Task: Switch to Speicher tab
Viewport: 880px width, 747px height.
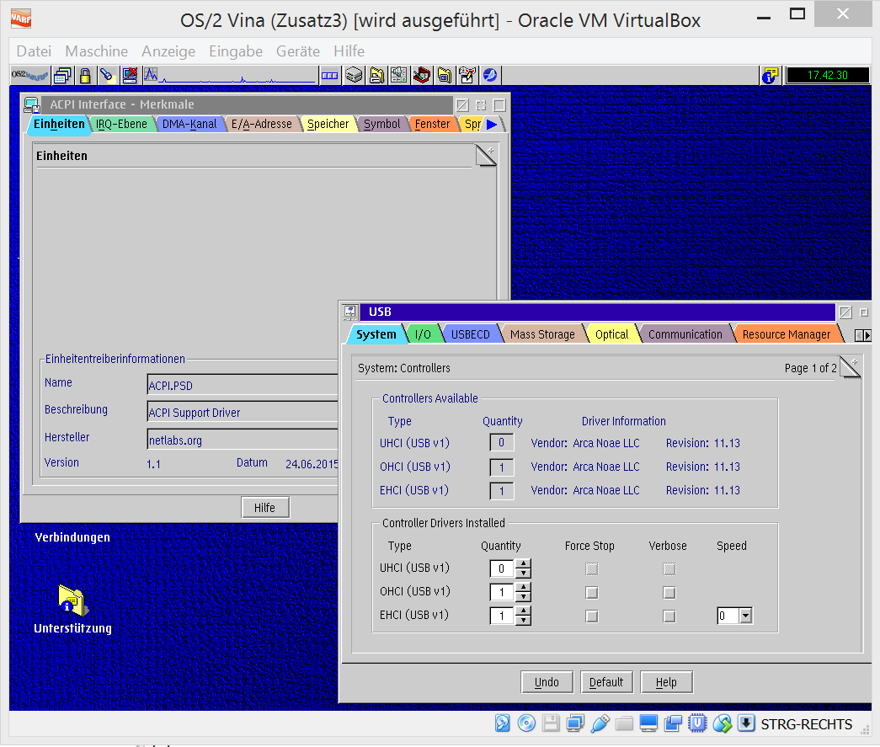Action: tap(328, 124)
